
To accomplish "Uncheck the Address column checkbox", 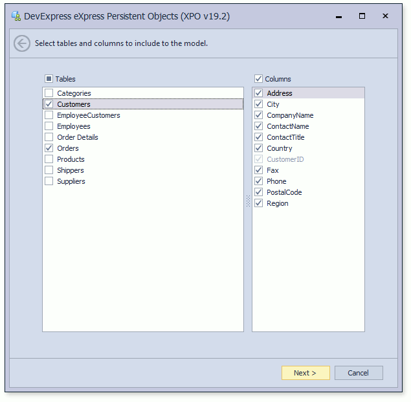I will click(258, 93).
